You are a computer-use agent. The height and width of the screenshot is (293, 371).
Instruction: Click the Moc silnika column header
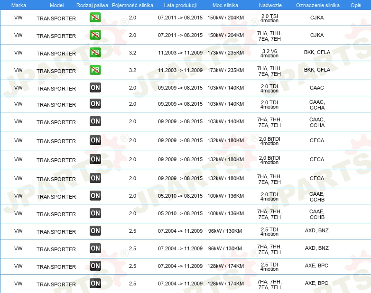pyautogui.click(x=225, y=5)
